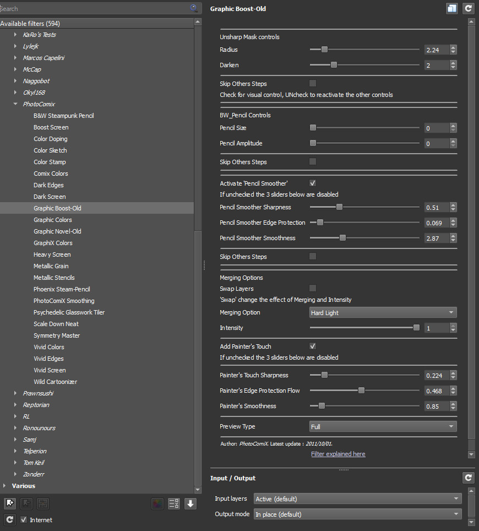Click the filter search input field
Screen dimensions: 479x531
click(x=94, y=8)
